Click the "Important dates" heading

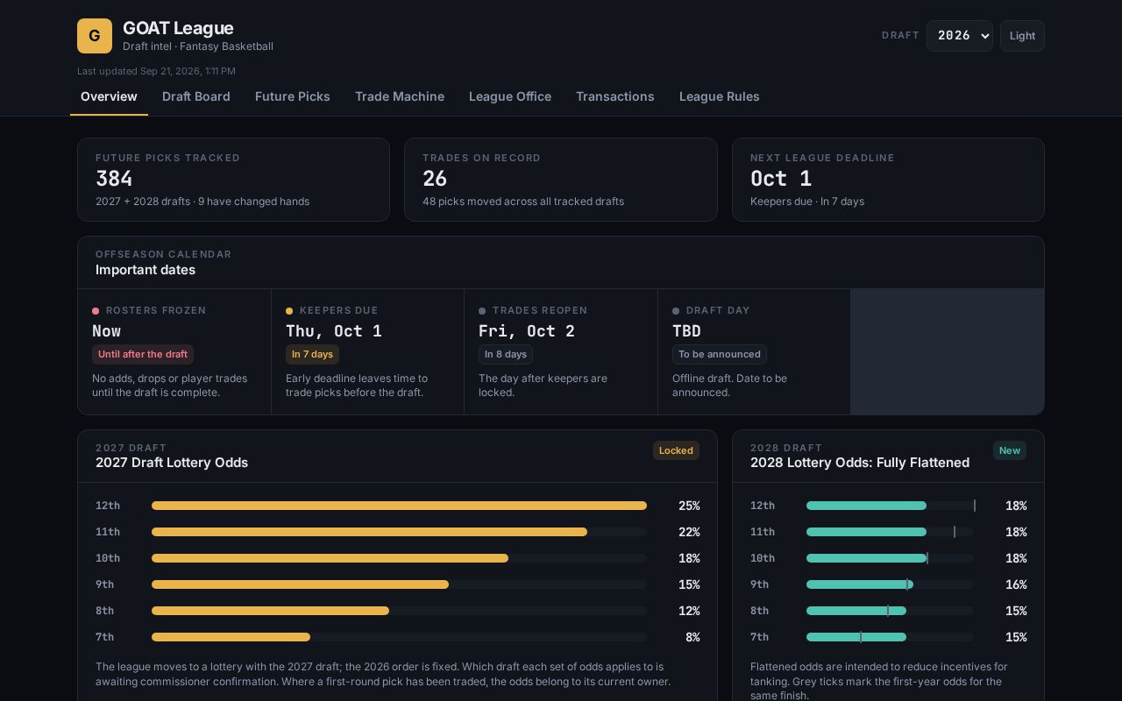pos(146,270)
